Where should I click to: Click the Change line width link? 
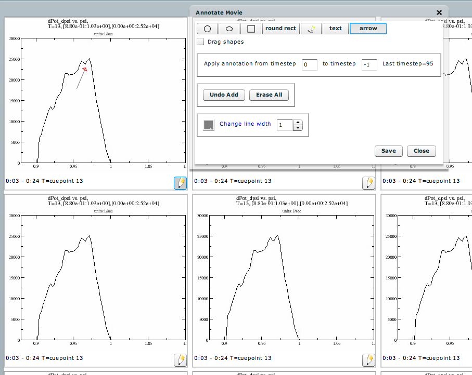coord(245,124)
